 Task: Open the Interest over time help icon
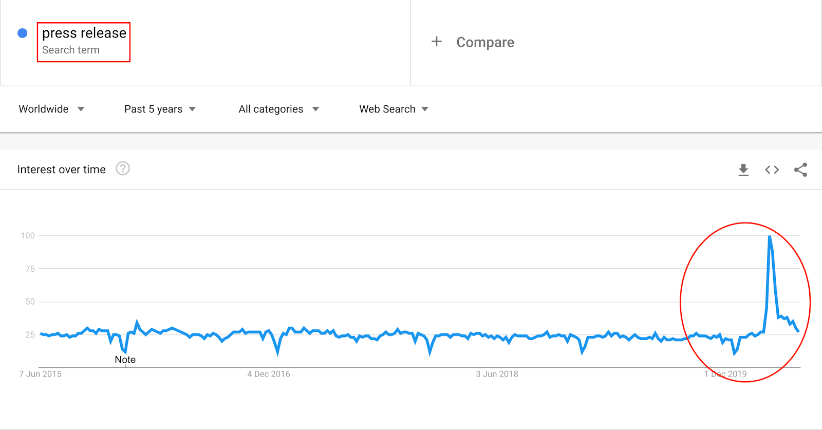click(123, 169)
